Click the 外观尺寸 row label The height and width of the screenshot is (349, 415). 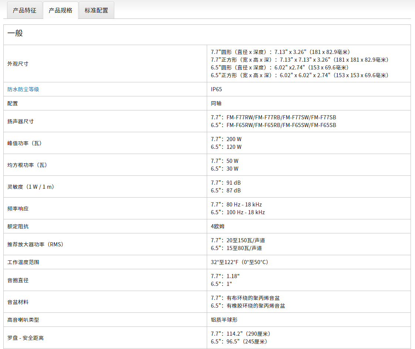coord(18,64)
